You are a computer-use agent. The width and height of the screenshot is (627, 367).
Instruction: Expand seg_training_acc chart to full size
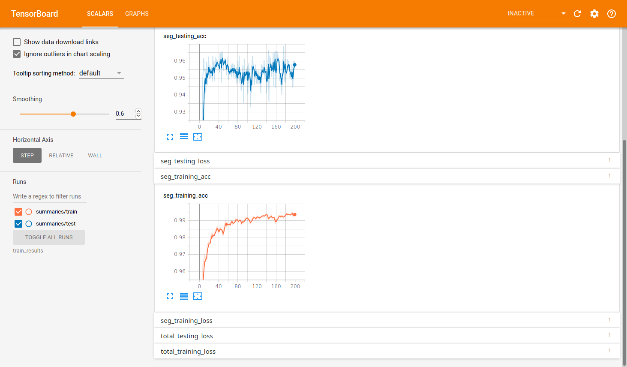click(170, 296)
